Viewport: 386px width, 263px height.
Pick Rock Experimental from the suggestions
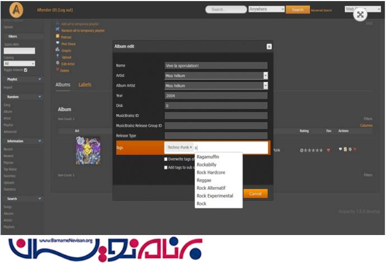pos(215,196)
